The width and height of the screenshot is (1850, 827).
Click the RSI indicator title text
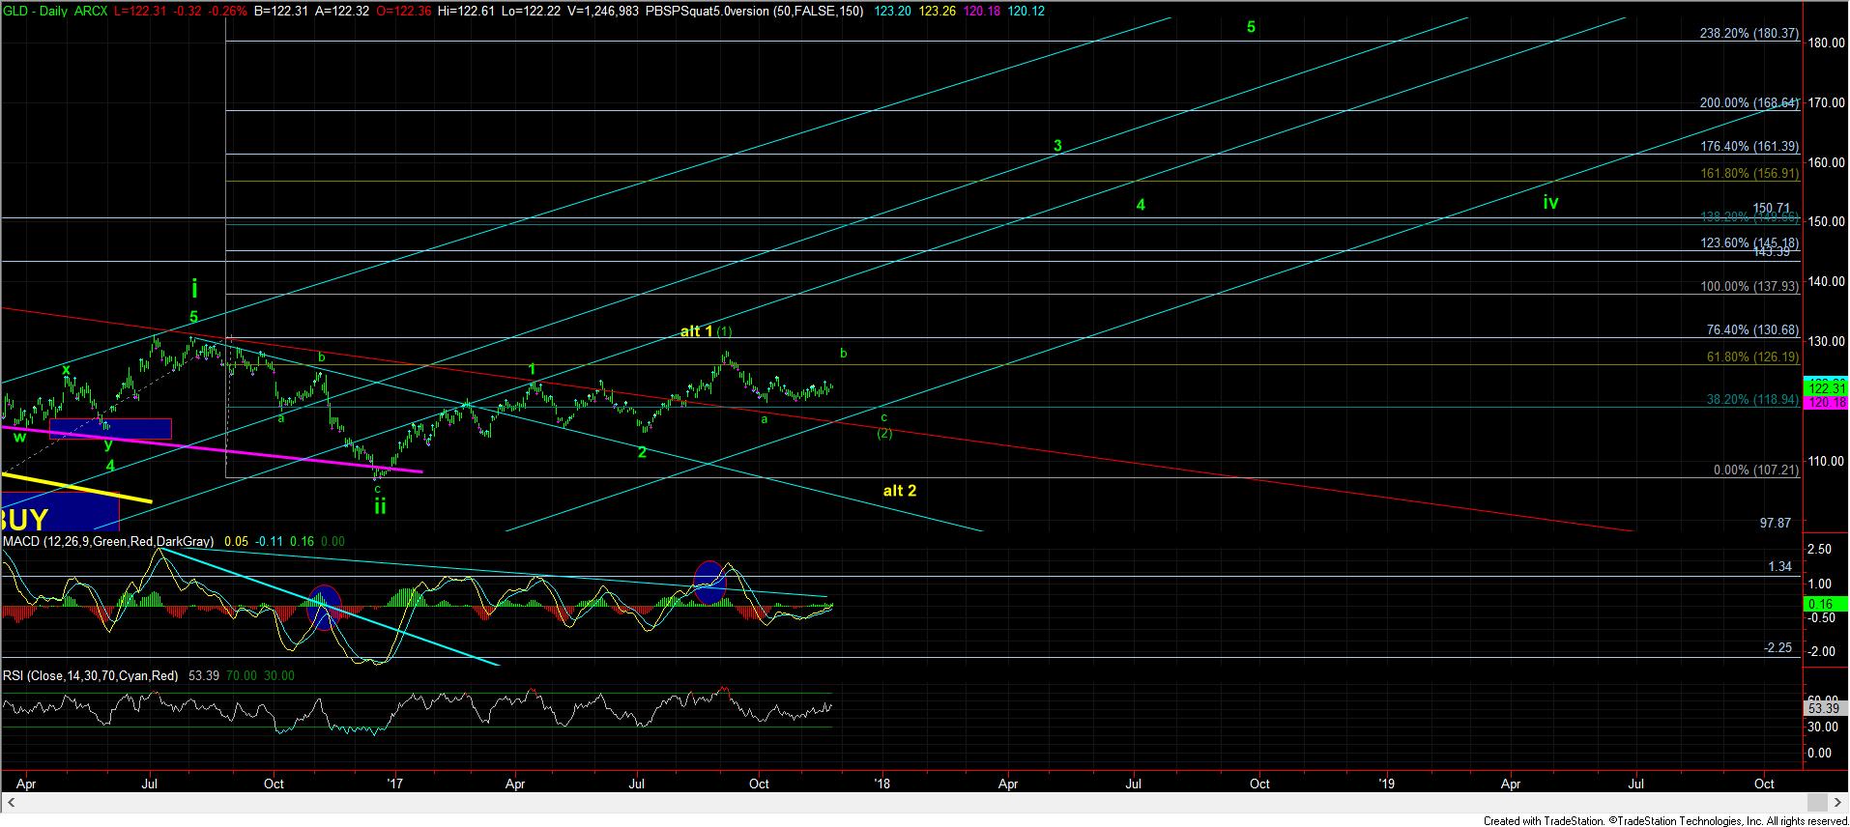(91, 676)
